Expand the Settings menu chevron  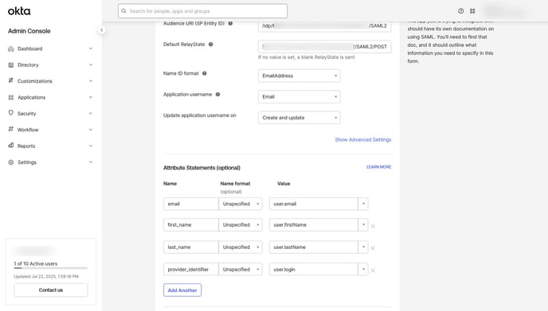(91, 162)
